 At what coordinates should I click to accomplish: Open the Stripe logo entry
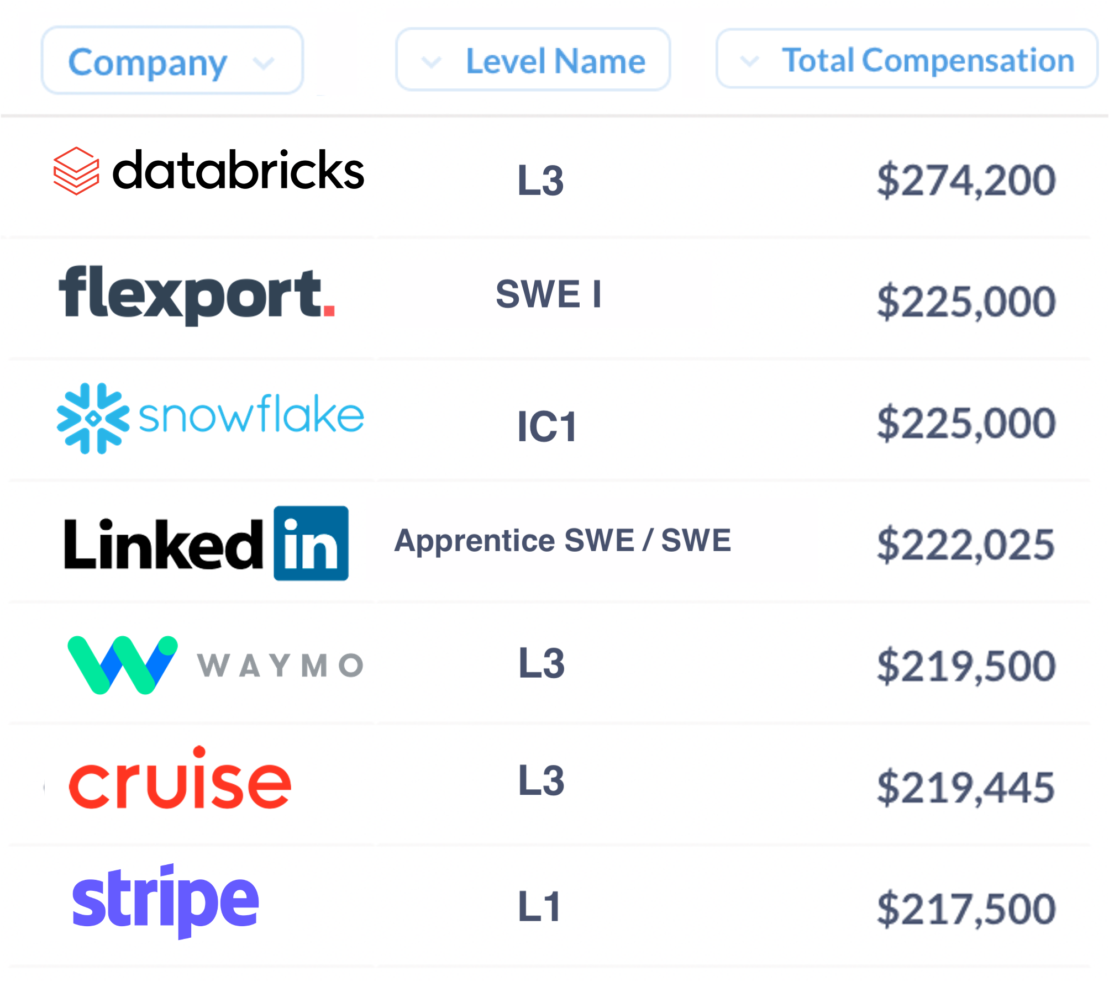coord(165,900)
